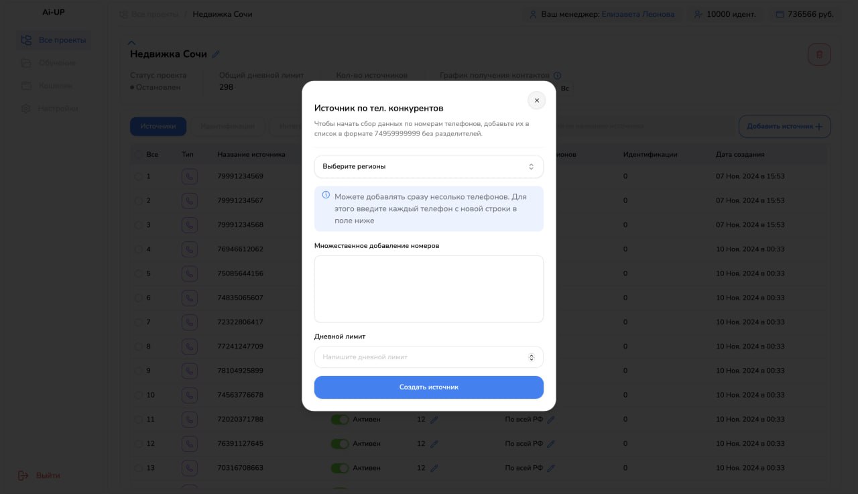Open the "Выберите регионы" dropdown
The image size is (858, 494).
pos(429,166)
